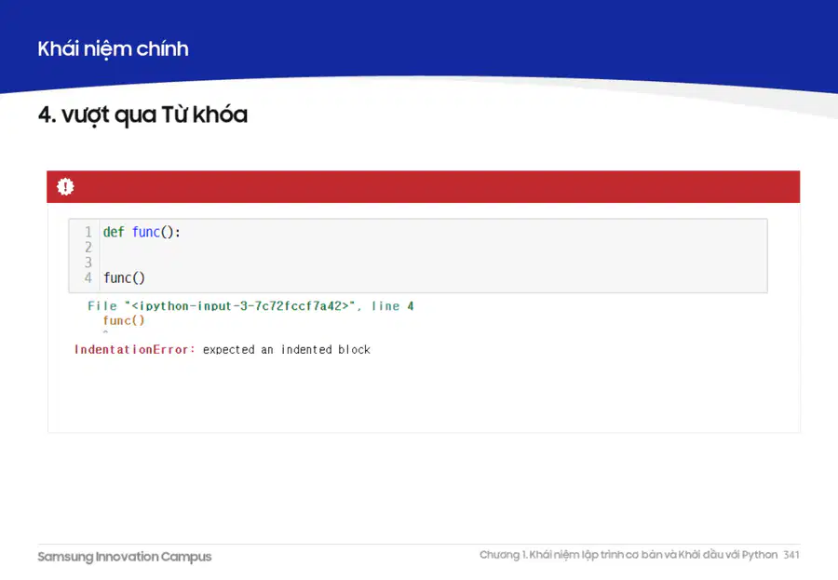Click 'expected an indented block' message
Image resolution: width=838 pixels, height=580 pixels.
click(287, 350)
